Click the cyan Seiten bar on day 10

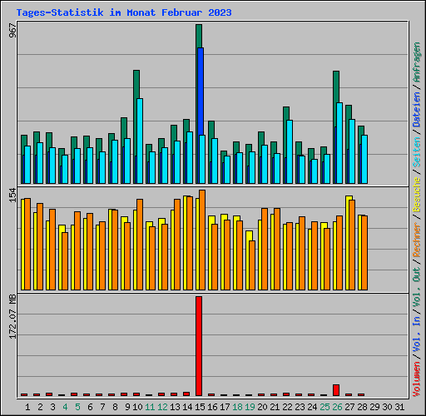[x=140, y=141]
